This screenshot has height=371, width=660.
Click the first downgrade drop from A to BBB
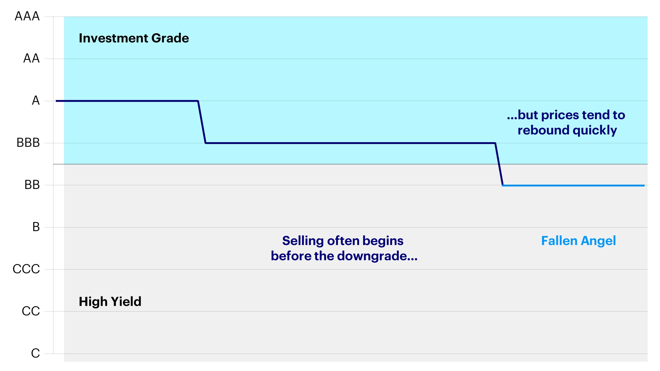pyautogui.click(x=202, y=122)
